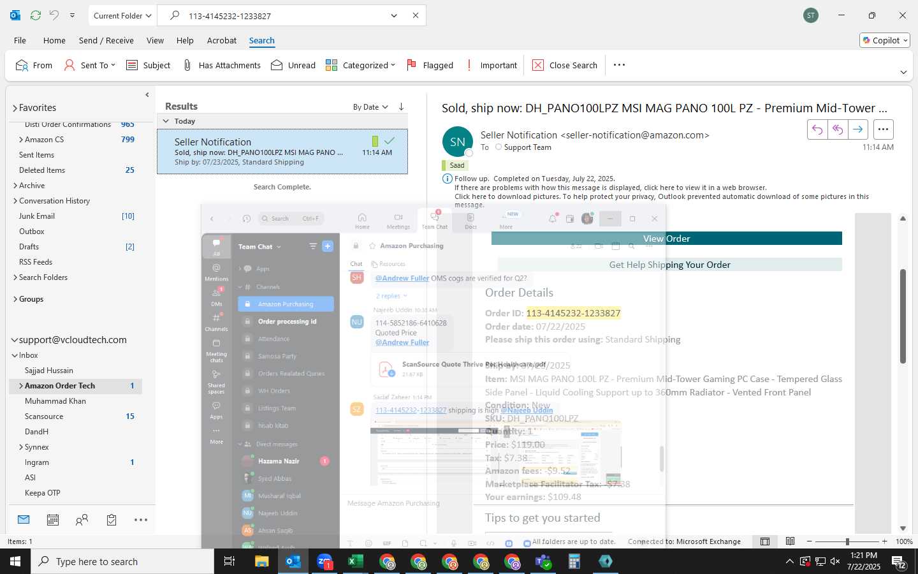
Task: Click the Saad category tag
Action: click(x=455, y=165)
